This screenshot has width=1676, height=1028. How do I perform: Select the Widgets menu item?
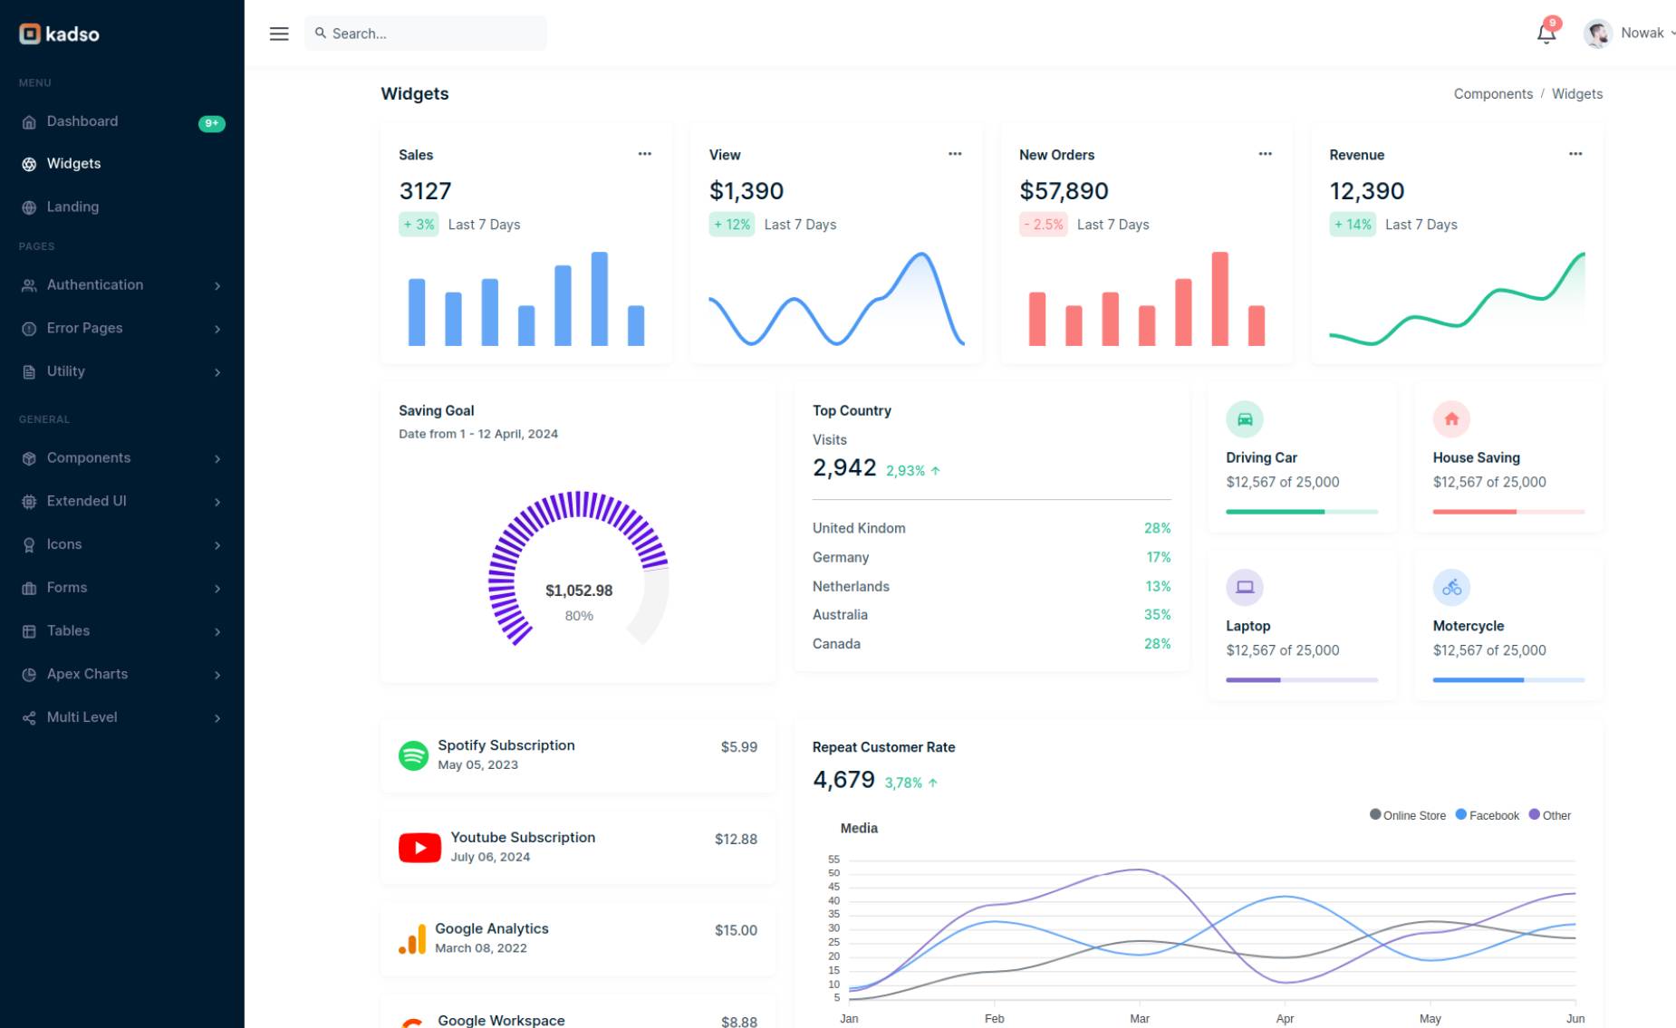pyautogui.click(x=122, y=164)
